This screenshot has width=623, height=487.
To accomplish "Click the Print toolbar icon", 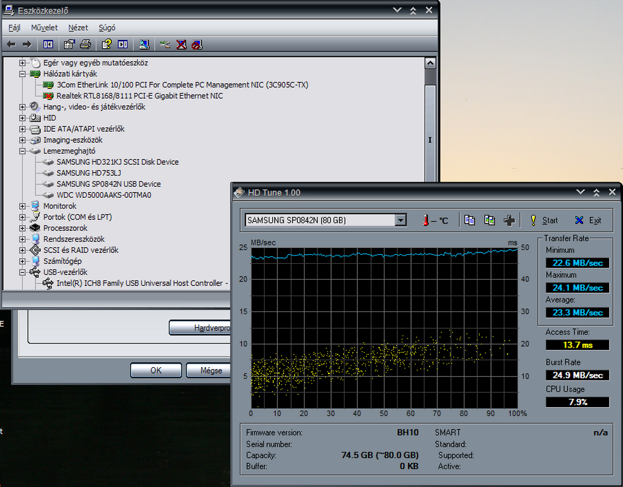I will [x=86, y=44].
